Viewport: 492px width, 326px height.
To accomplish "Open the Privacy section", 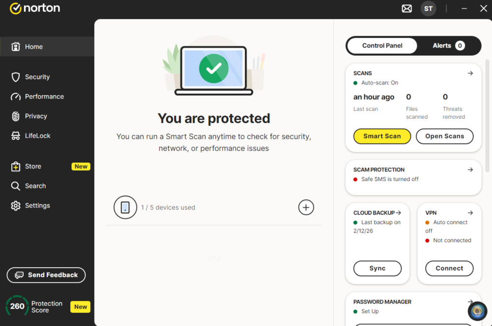I will pyautogui.click(x=36, y=116).
